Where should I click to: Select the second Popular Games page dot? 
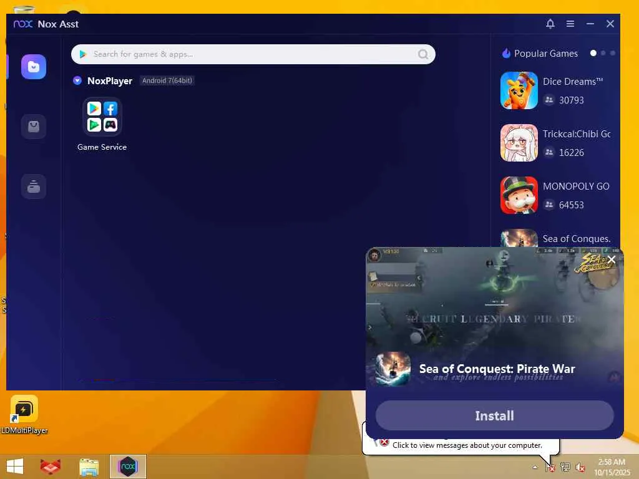pyautogui.click(x=603, y=54)
